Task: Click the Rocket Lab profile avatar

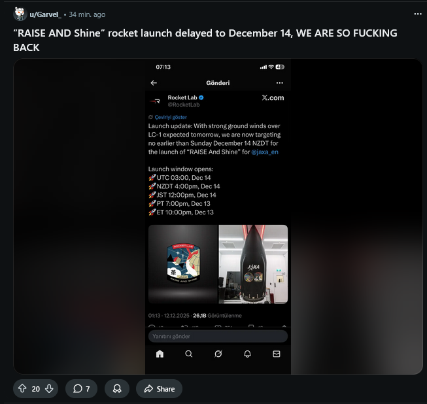Action: point(155,101)
